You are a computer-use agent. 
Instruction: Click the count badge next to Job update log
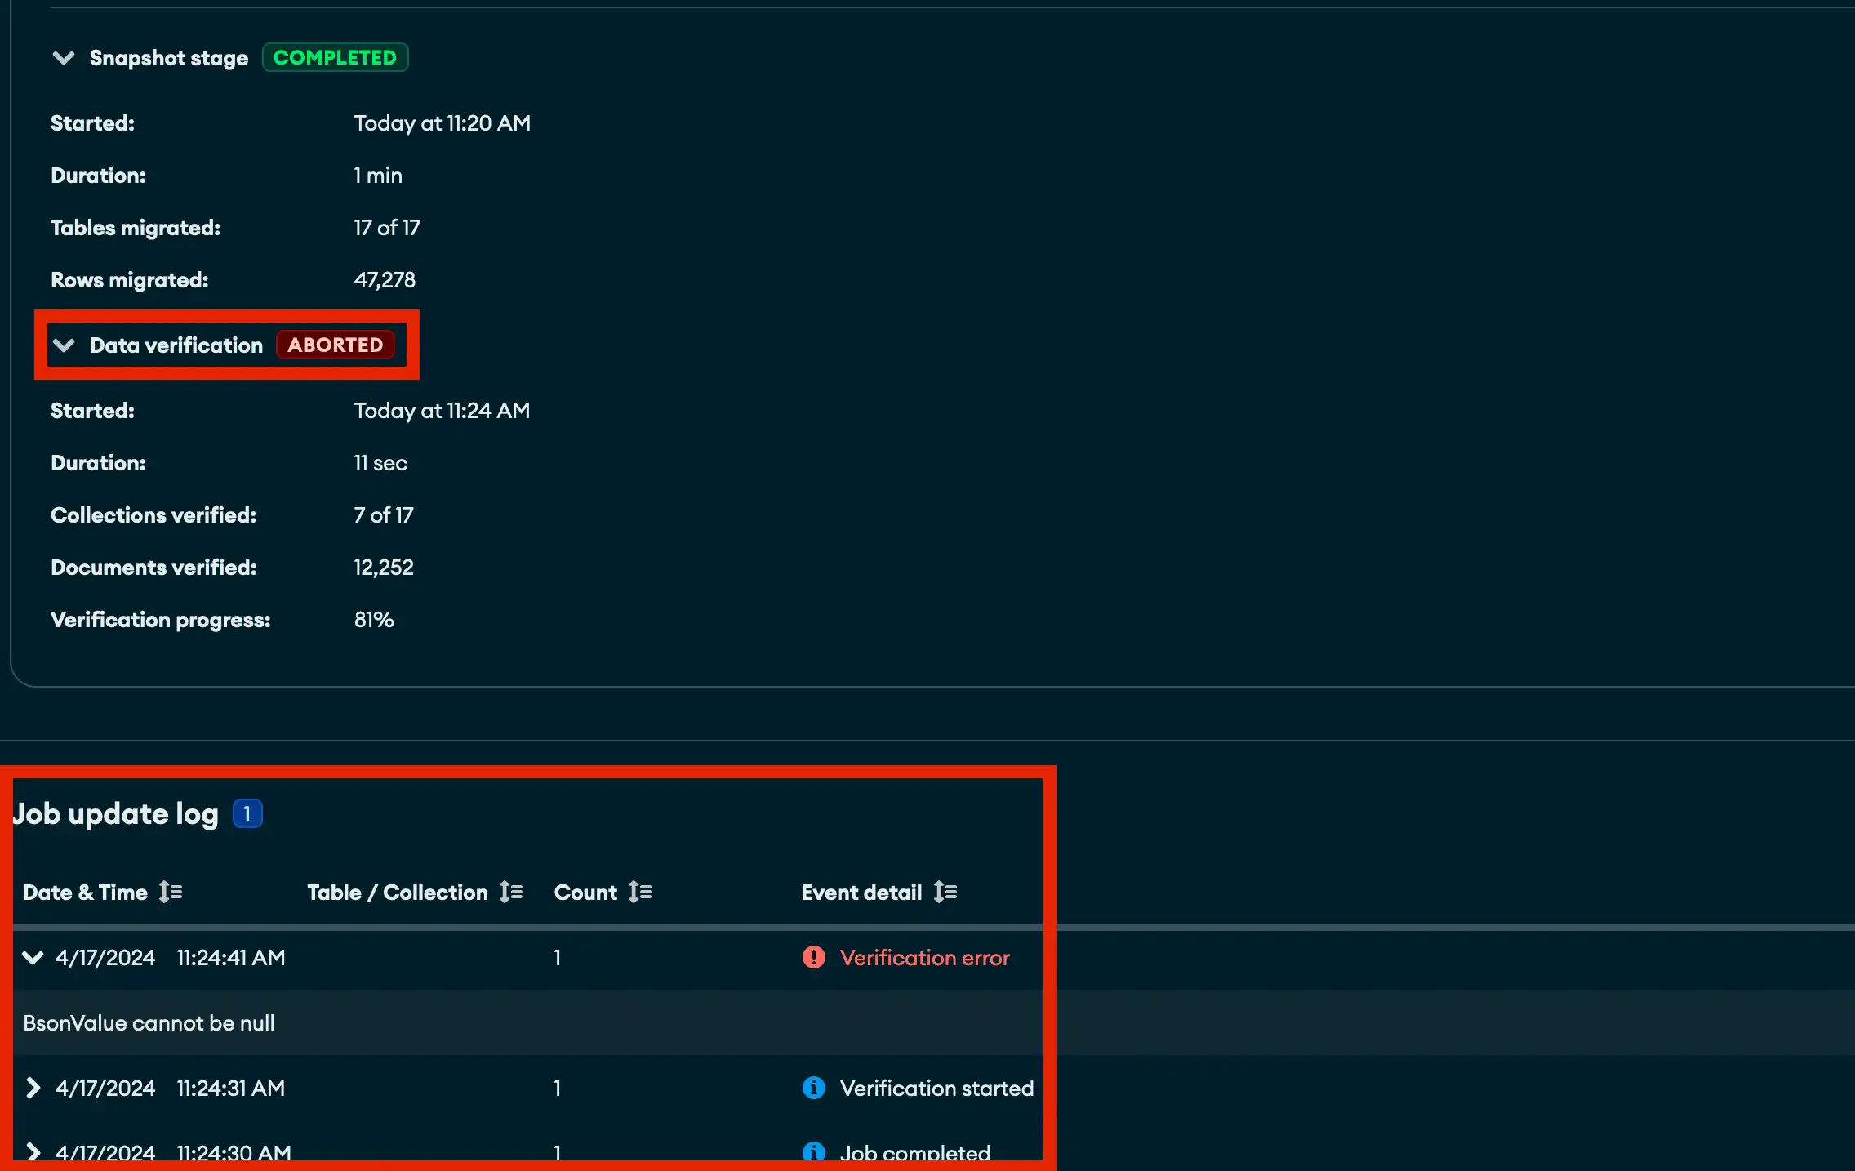pos(246,813)
